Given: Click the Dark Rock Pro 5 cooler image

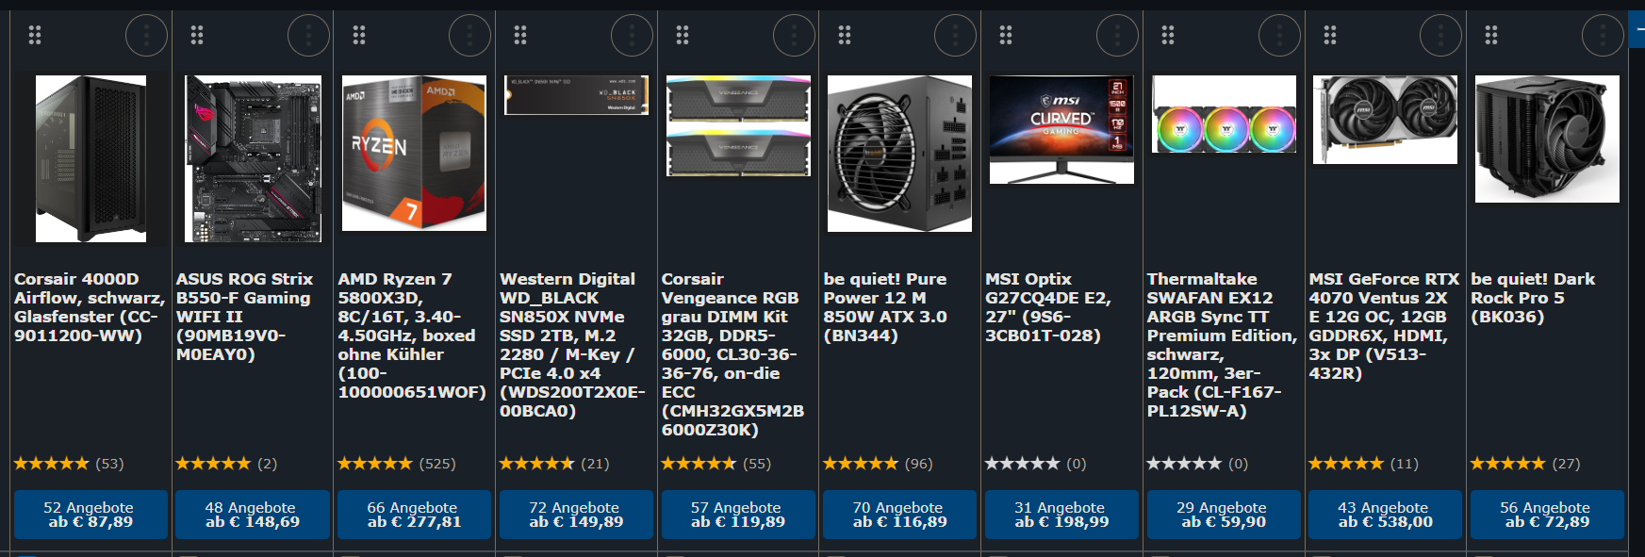Looking at the screenshot, I should click(1547, 139).
